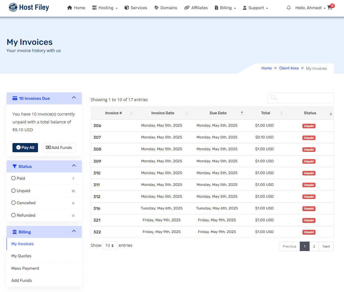
Task: Click the Home house icon in navbar
Action: 69,8
